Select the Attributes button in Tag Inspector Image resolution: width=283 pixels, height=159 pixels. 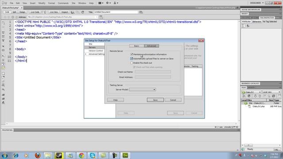[246, 22]
